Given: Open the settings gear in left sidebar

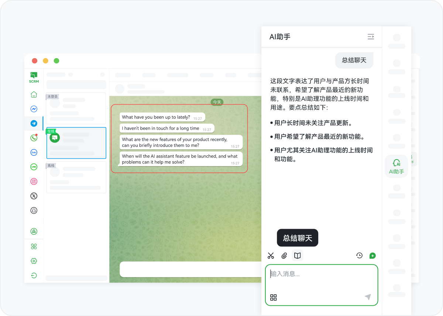Looking at the screenshot, I should pyautogui.click(x=34, y=261).
